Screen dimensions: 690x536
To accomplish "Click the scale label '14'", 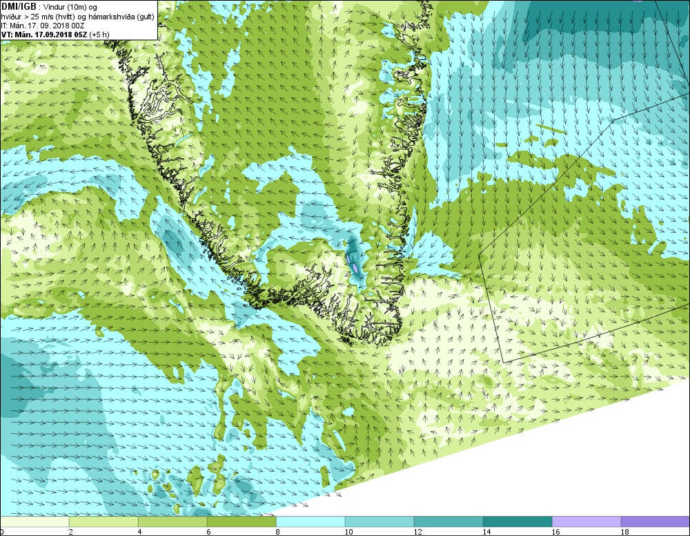I will (x=486, y=532).
